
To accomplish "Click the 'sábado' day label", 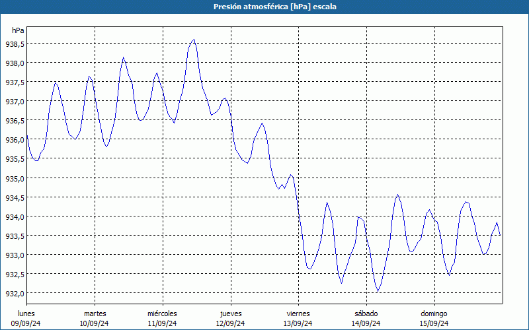I will (366, 313).
